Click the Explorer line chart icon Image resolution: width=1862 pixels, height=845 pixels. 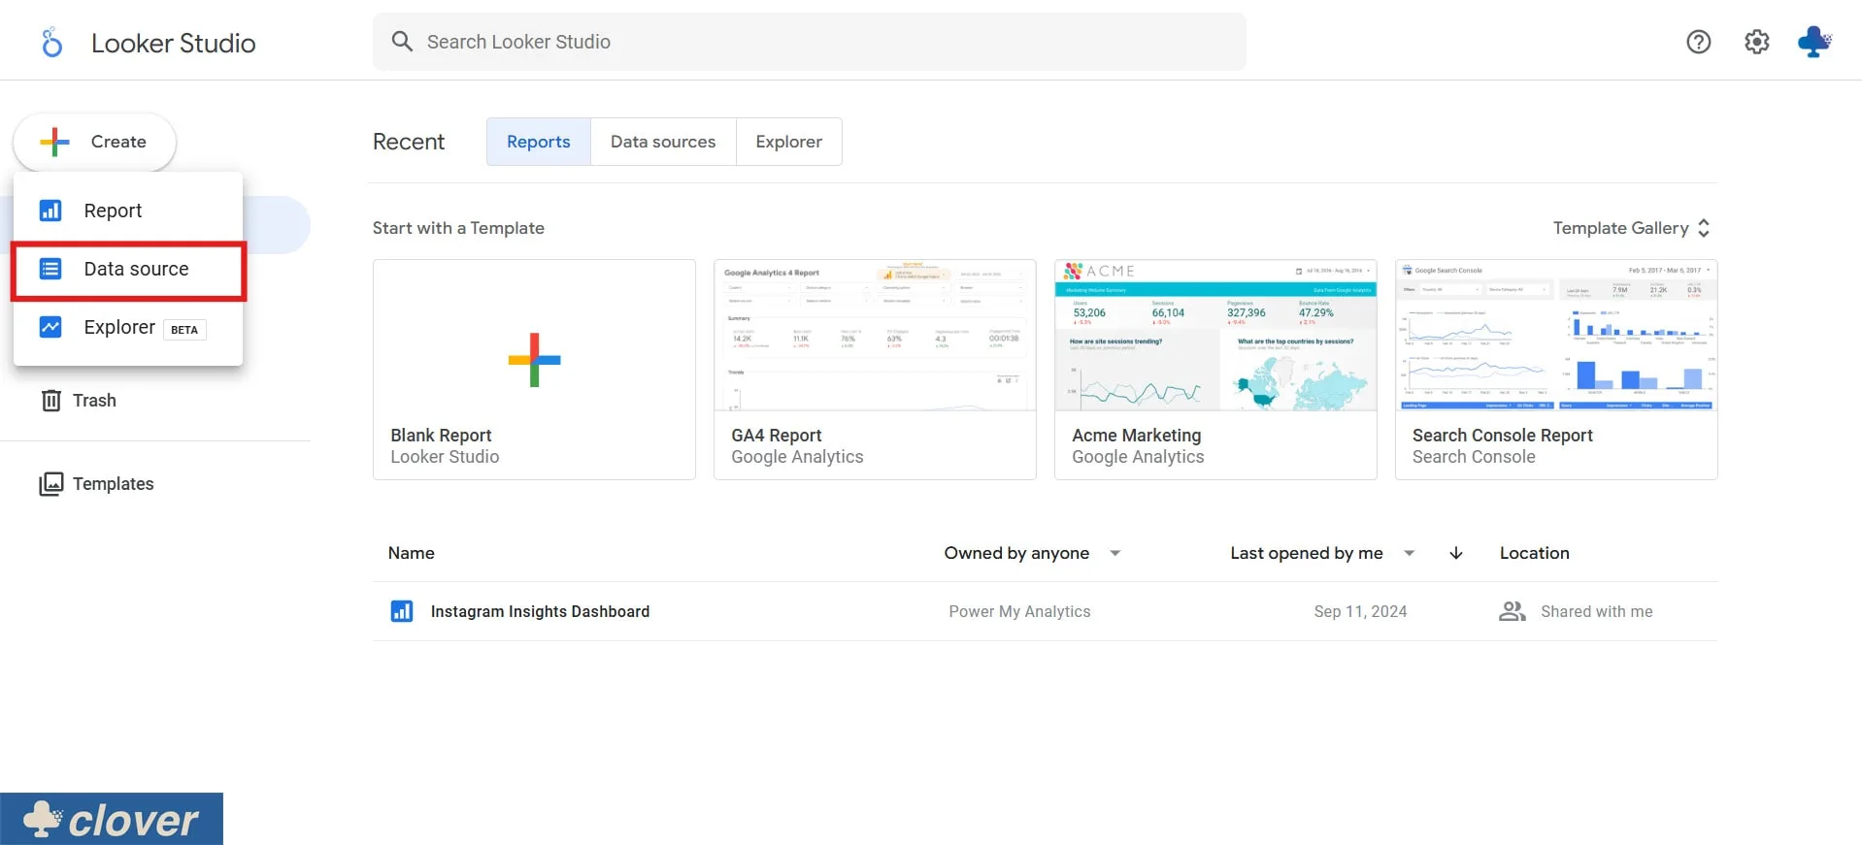(x=50, y=327)
